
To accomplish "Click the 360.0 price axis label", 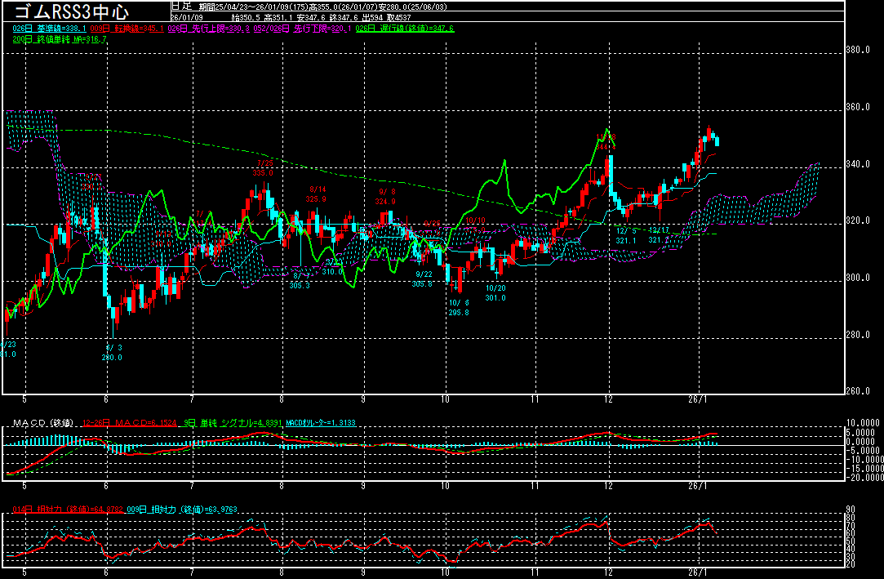I will tap(859, 108).
